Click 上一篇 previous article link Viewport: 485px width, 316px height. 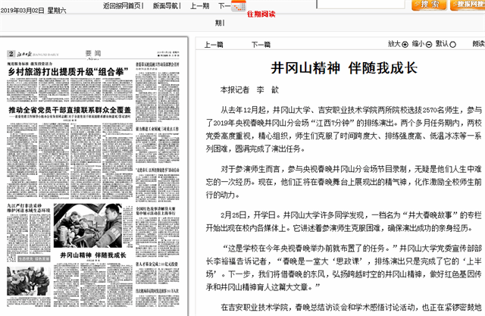214,44
